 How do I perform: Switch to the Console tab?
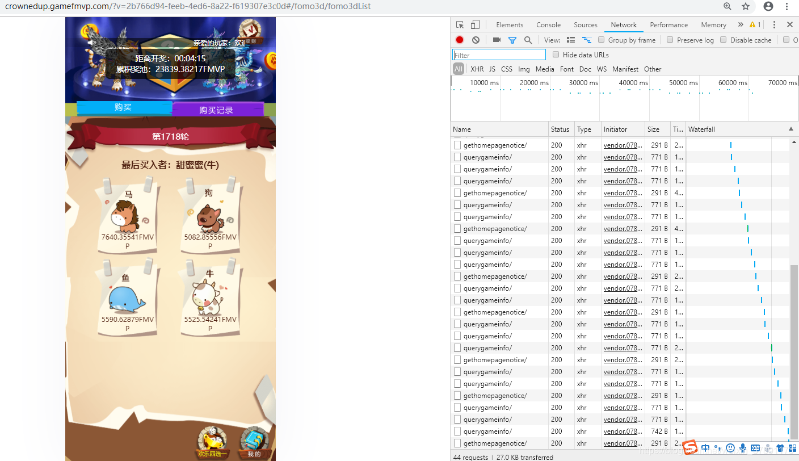[549, 24]
